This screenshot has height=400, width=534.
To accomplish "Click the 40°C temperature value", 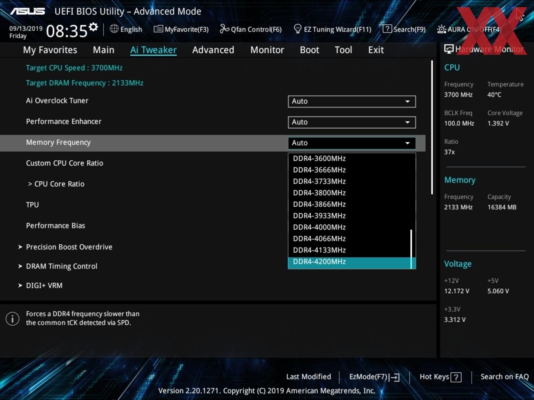I will tap(494, 95).
